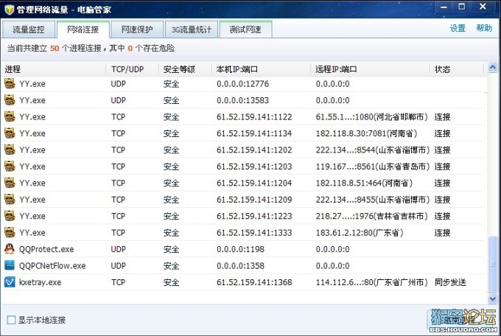Click local address 61.52.159.141:1122

coord(254,117)
